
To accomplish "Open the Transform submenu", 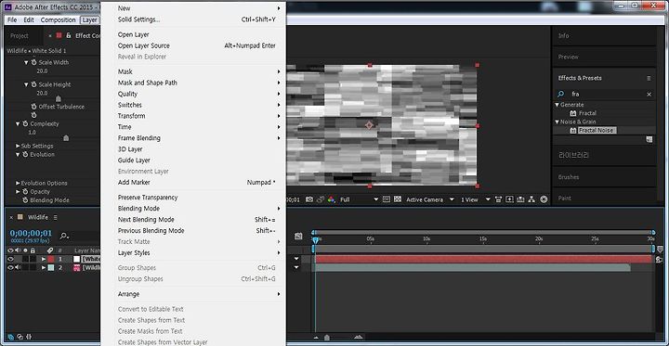I will click(x=193, y=116).
